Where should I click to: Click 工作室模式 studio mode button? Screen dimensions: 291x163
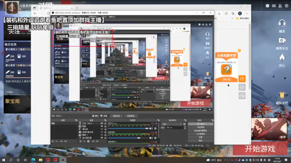pyautogui.click(x=200, y=134)
